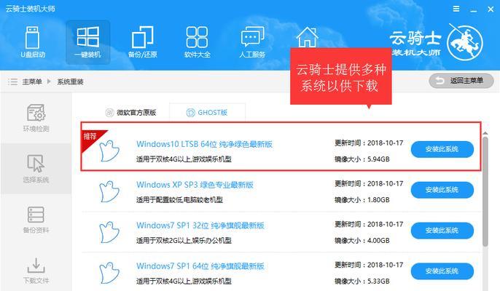Open Windows7 SP1 64位 纯净旗舰最新版 title
The width and height of the screenshot is (500, 291).
click(200, 266)
